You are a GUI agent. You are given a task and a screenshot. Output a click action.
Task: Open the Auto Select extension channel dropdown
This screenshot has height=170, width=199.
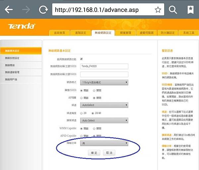[104, 121]
